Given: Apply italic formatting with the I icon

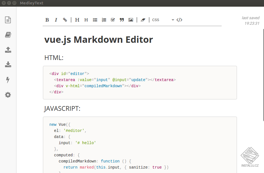Looking at the screenshot, I should 56,20.
